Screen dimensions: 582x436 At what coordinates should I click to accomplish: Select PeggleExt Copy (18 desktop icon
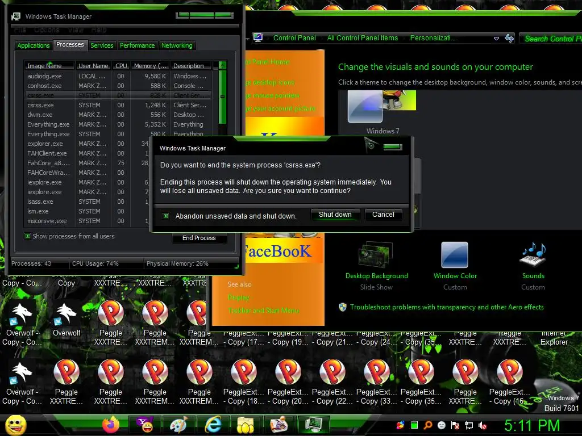[243, 382]
